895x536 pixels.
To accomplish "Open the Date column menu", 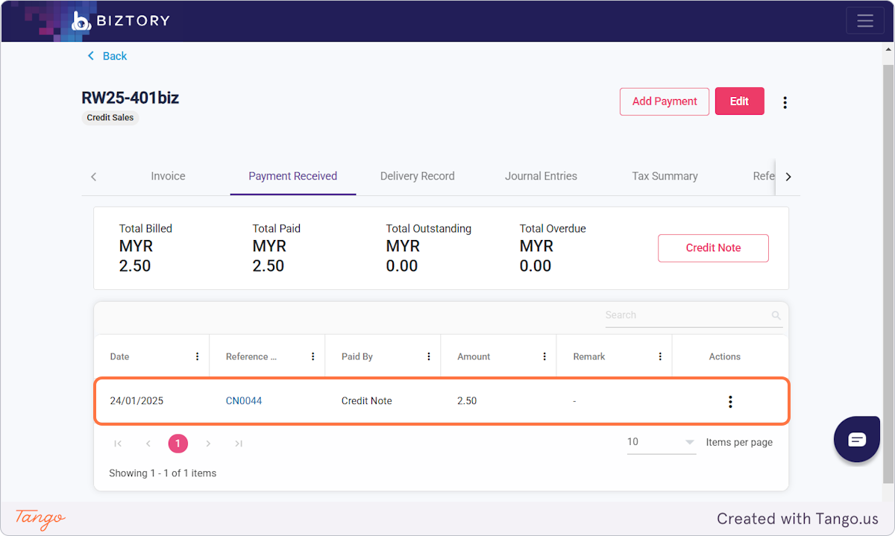I will point(197,356).
